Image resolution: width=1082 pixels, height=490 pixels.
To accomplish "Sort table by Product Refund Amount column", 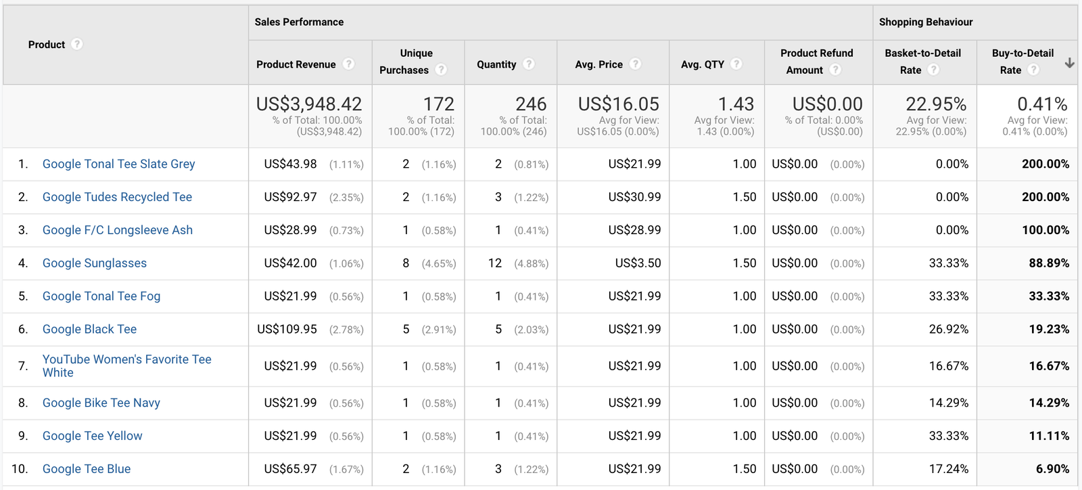I will tap(817, 62).
